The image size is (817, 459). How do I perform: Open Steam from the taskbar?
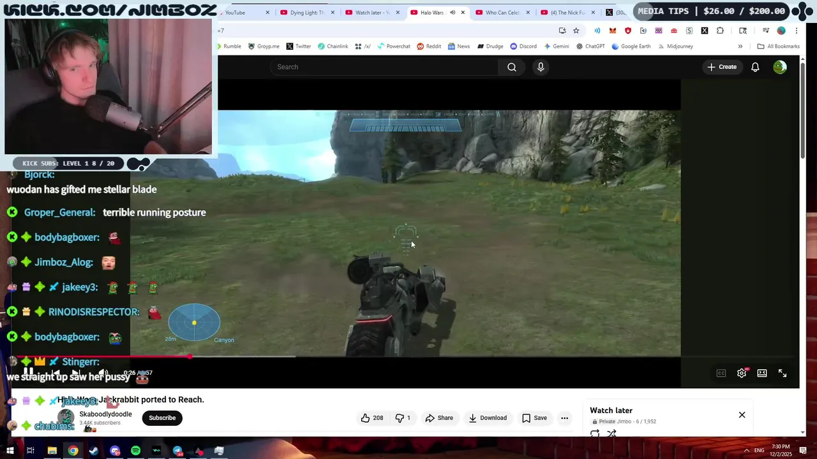coord(94,451)
